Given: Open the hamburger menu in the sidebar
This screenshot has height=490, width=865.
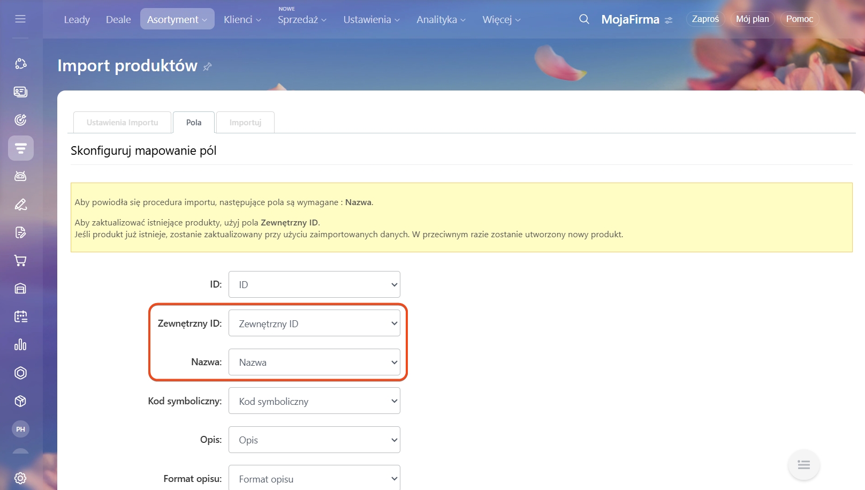Looking at the screenshot, I should tap(20, 19).
